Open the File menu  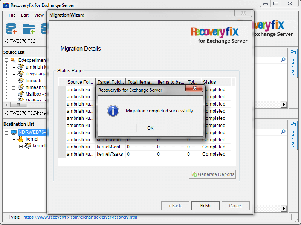coord(12,15)
